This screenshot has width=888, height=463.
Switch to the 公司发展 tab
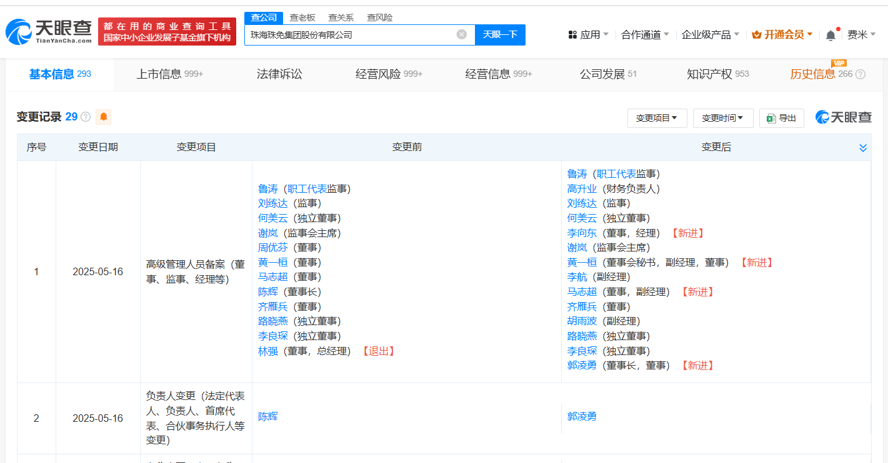coord(608,74)
